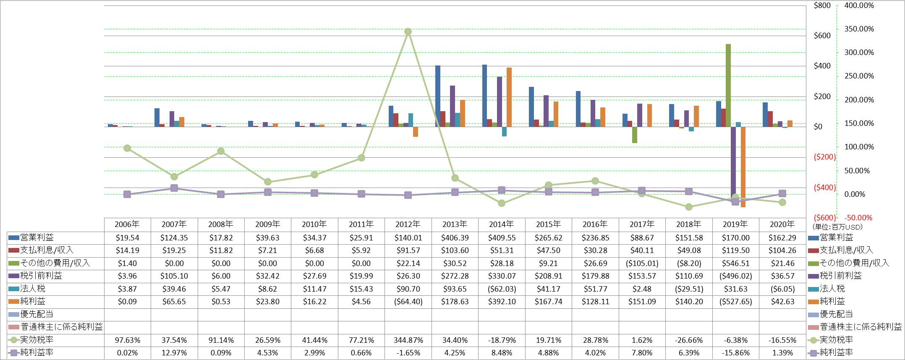Click the red -50.00% axis label
This screenshot has width=905, height=360.
[x=858, y=218]
